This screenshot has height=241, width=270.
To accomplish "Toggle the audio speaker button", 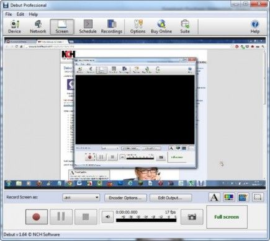I will (x=107, y=217).
